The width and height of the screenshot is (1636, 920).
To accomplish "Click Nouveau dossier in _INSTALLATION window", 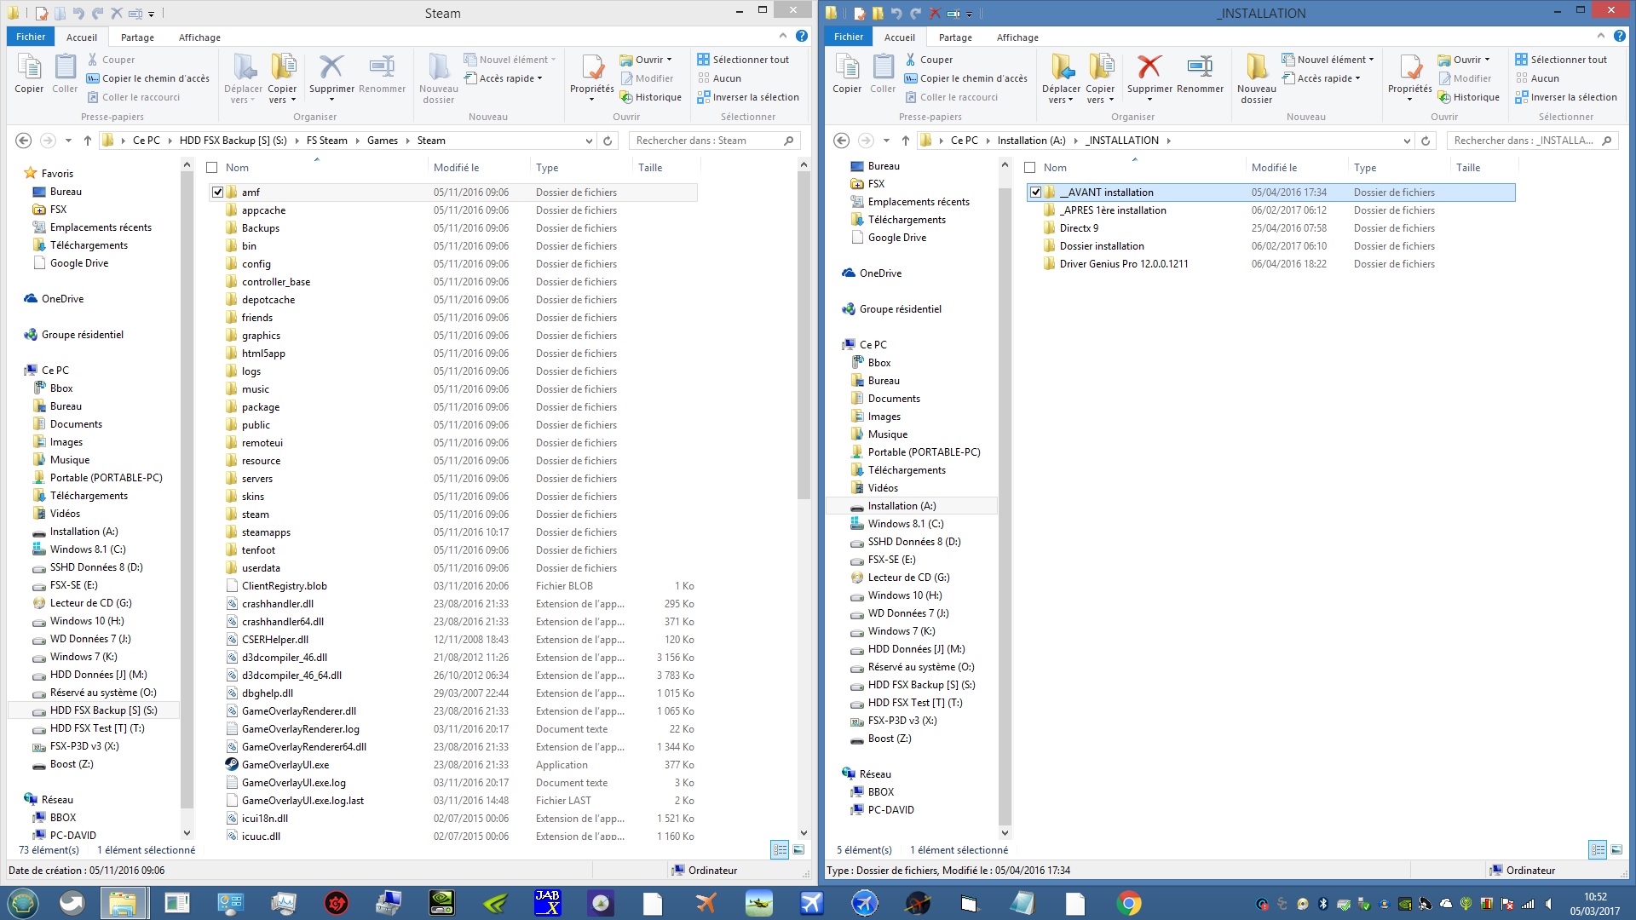I will (x=1257, y=78).
